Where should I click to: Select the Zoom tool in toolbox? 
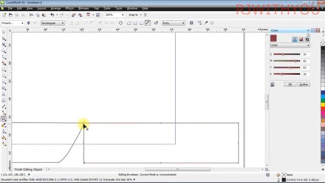point(4,51)
